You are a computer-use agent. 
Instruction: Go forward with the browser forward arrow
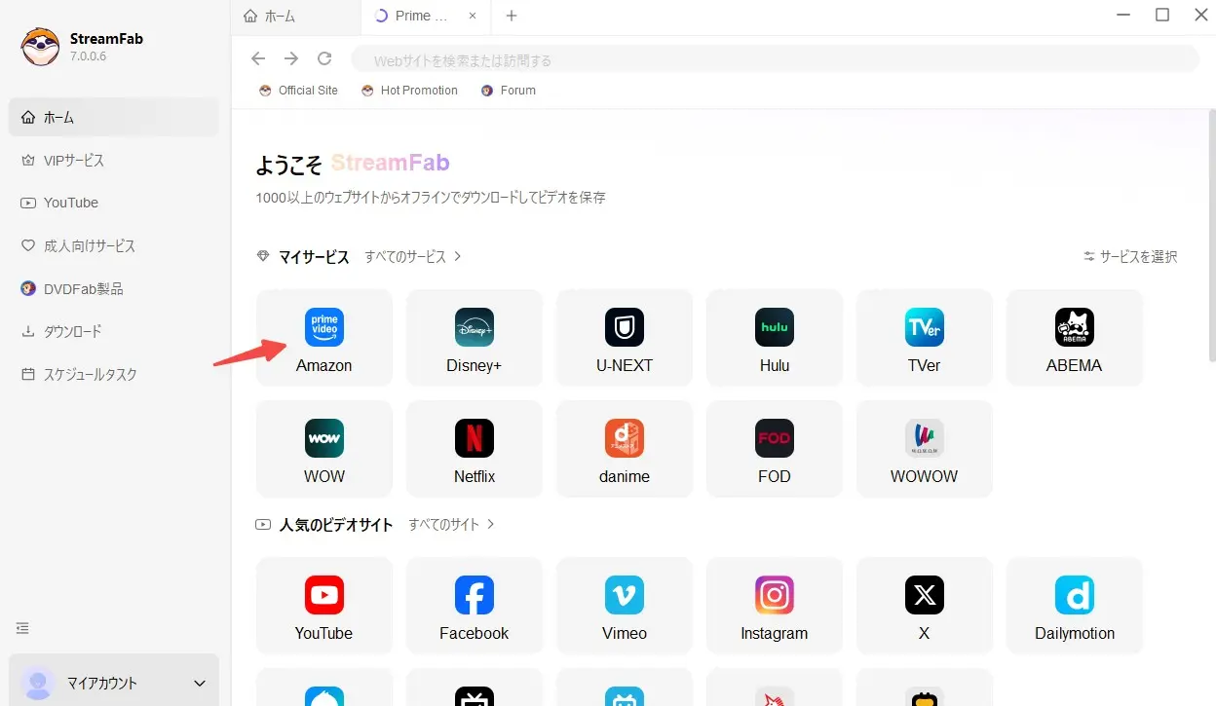pyautogui.click(x=291, y=59)
